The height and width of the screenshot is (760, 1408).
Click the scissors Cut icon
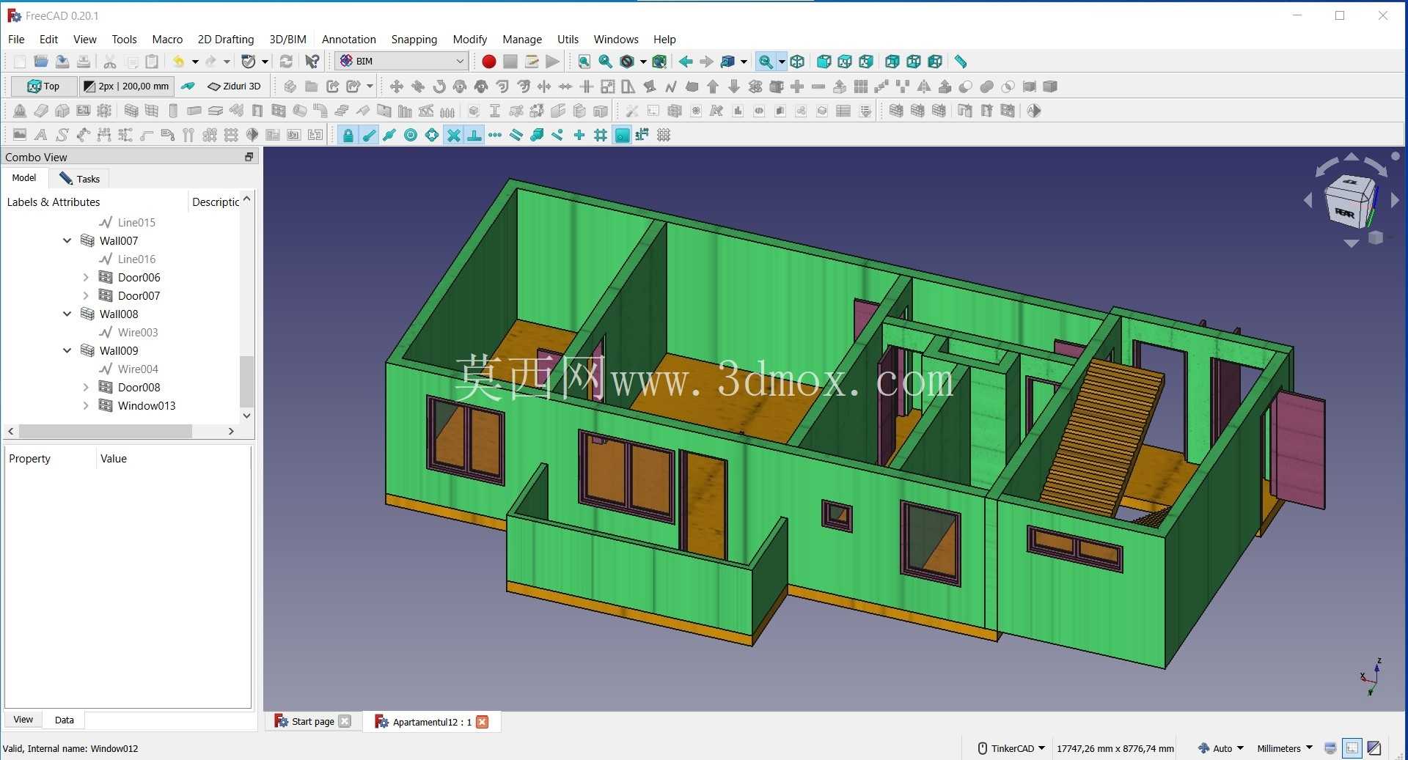[110, 62]
